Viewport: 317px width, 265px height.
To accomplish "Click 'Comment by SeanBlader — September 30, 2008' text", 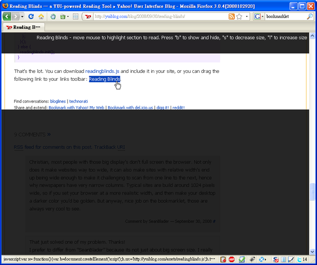I will [168, 221].
